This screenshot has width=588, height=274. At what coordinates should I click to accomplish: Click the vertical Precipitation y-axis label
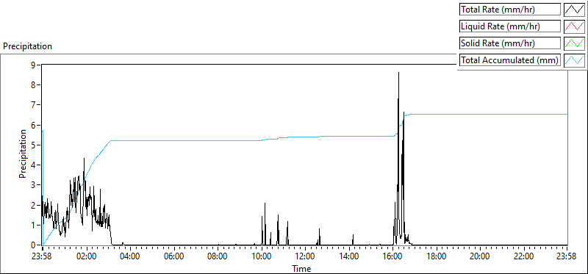coord(23,154)
